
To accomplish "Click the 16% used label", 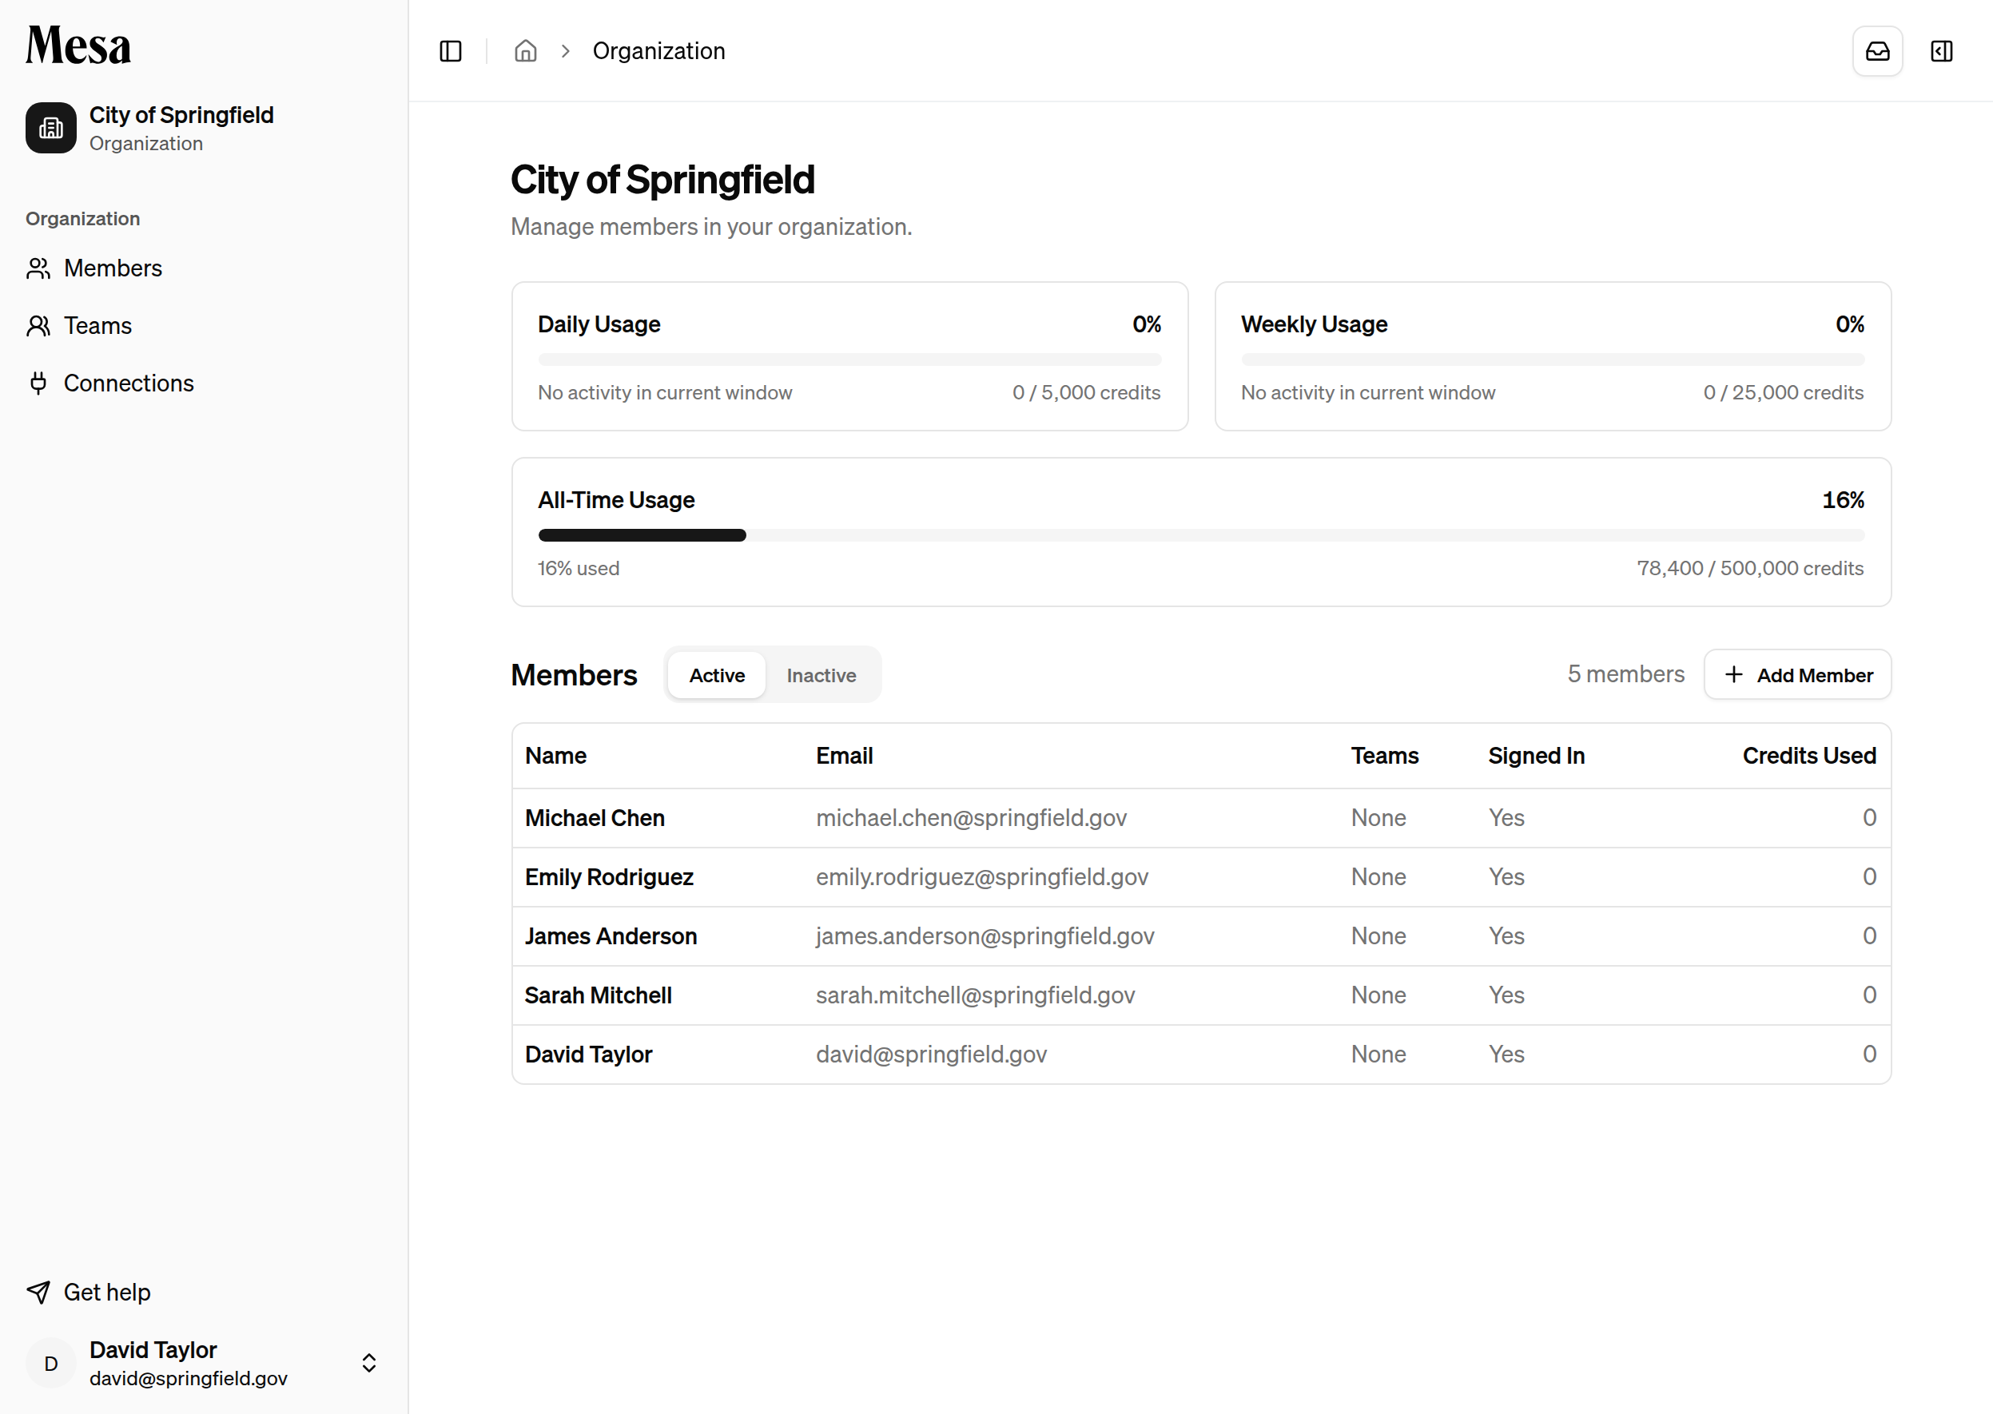I will pyautogui.click(x=579, y=569).
